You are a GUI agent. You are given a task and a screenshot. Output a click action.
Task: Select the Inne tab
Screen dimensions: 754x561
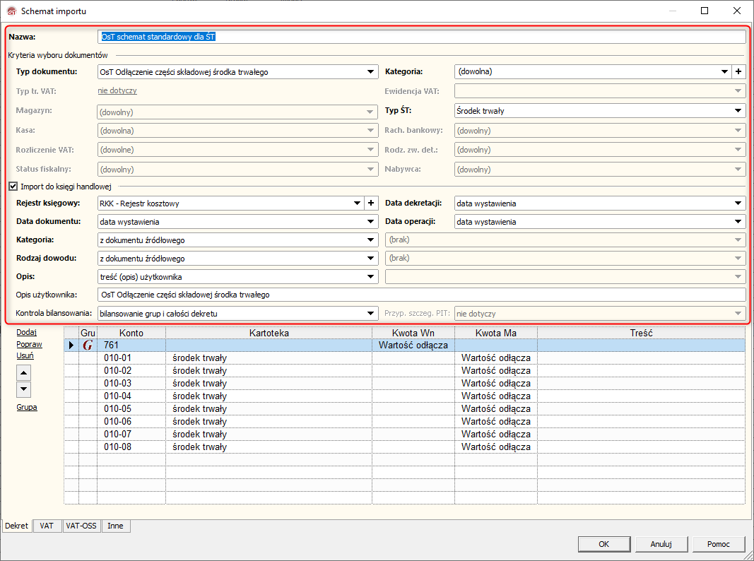pos(115,526)
